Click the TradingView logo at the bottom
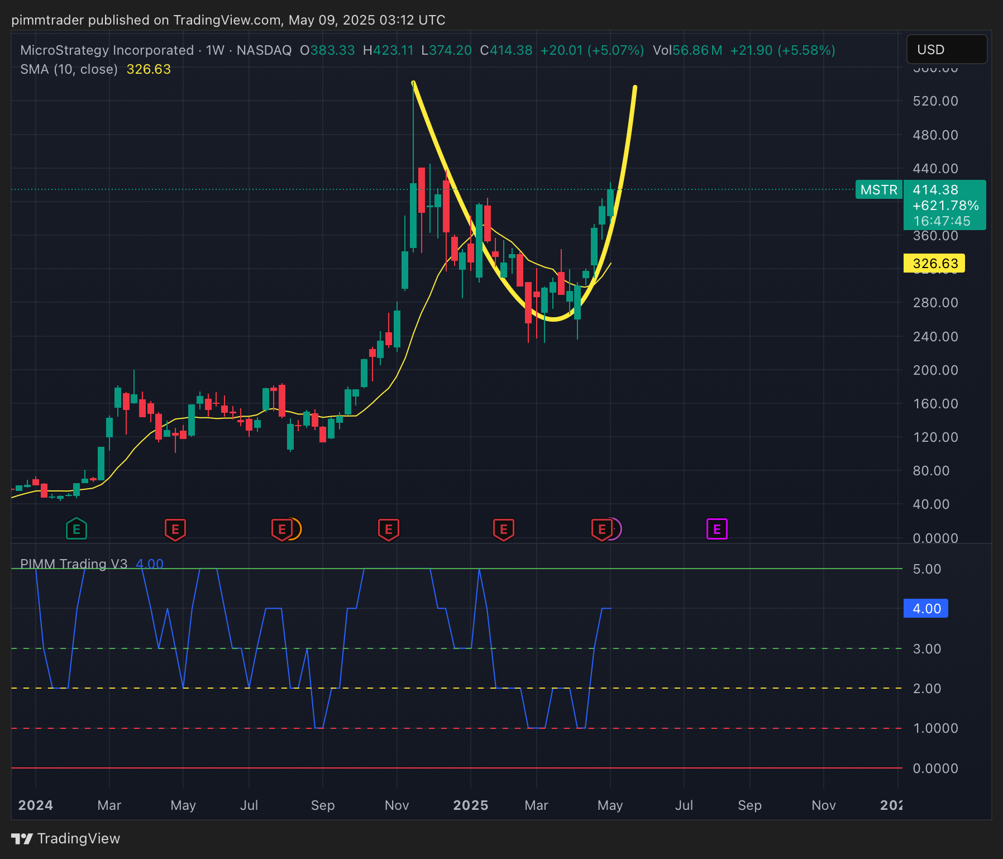Image resolution: width=1003 pixels, height=859 pixels. tap(66, 838)
